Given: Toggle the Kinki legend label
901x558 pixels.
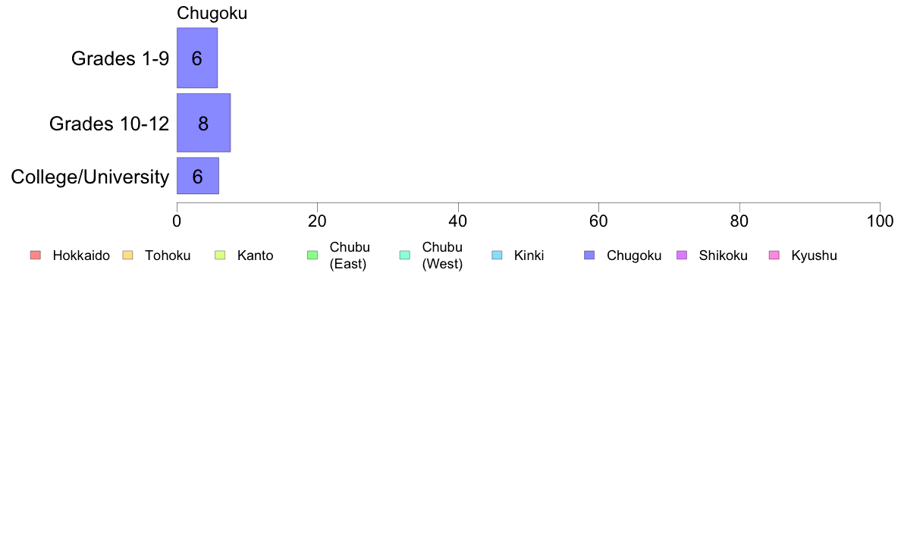Looking at the screenshot, I should point(529,255).
